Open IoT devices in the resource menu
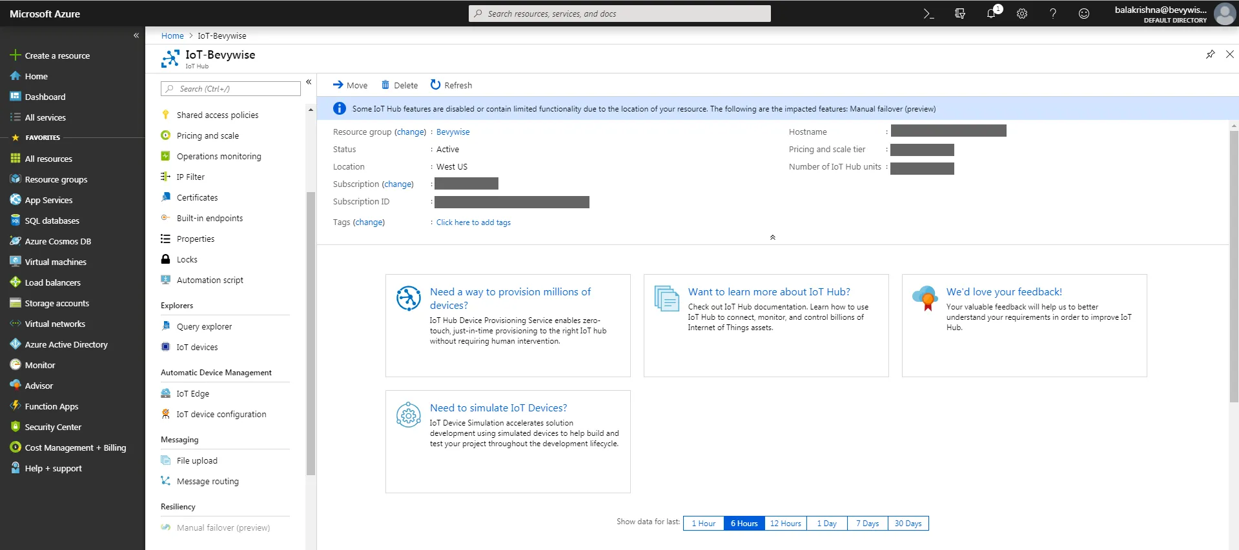This screenshot has width=1239, height=550. [197, 347]
